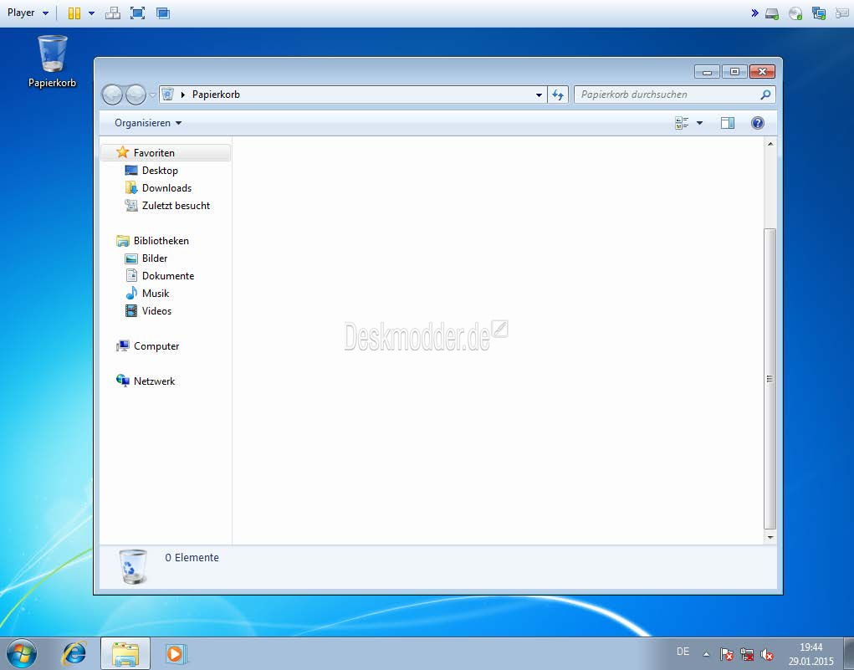Image resolution: width=854 pixels, height=670 pixels.
Task: Open the Bilder library
Action: (155, 258)
